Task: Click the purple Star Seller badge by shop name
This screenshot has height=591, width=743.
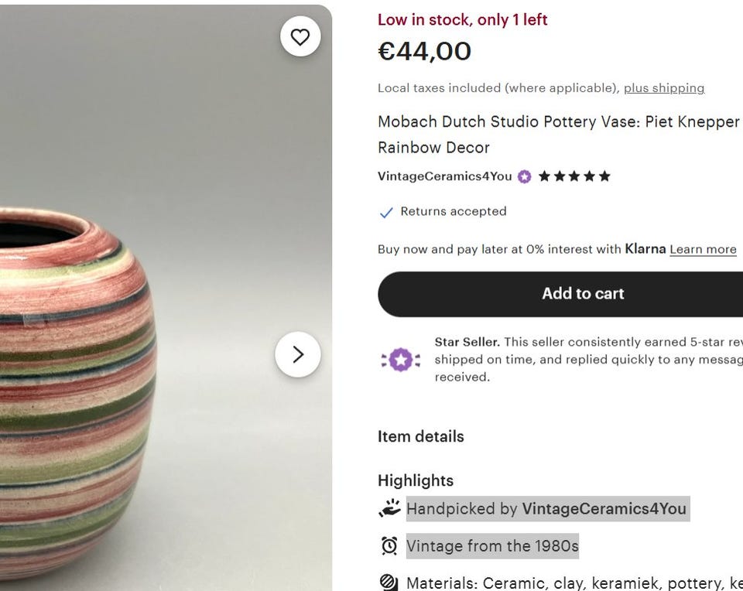Action: pos(525,176)
